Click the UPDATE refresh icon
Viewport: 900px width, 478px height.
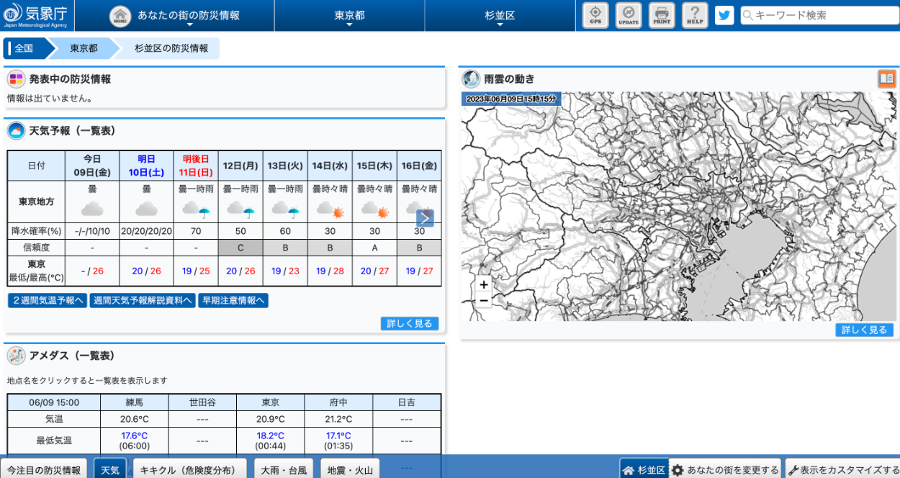pyautogui.click(x=629, y=15)
